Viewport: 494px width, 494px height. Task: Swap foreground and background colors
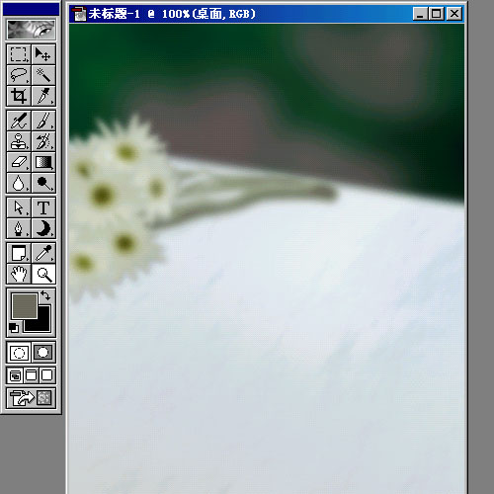(x=45, y=295)
